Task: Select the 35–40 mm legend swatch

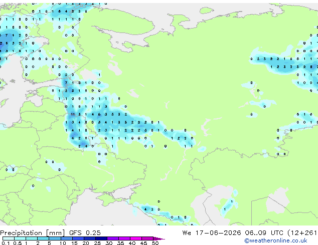Action: point(124,238)
